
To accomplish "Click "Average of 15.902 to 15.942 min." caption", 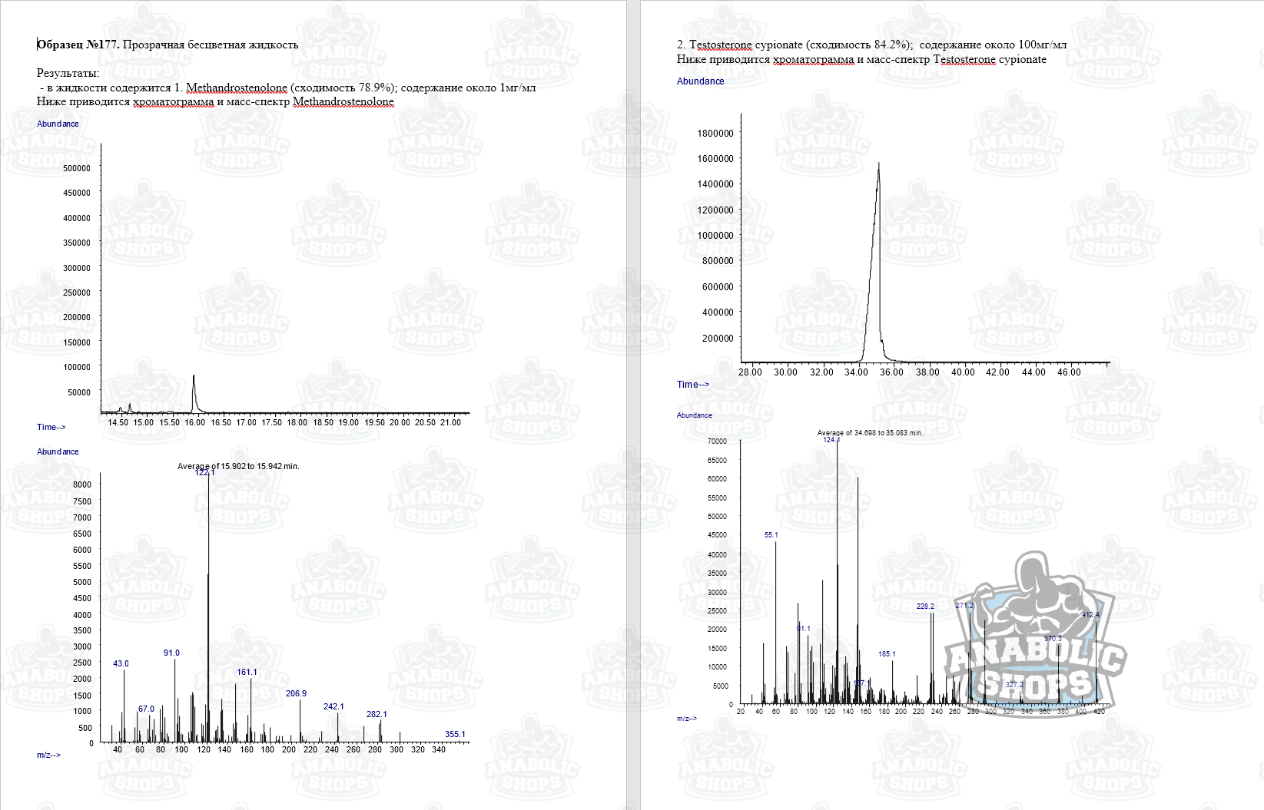I will 238,466.
